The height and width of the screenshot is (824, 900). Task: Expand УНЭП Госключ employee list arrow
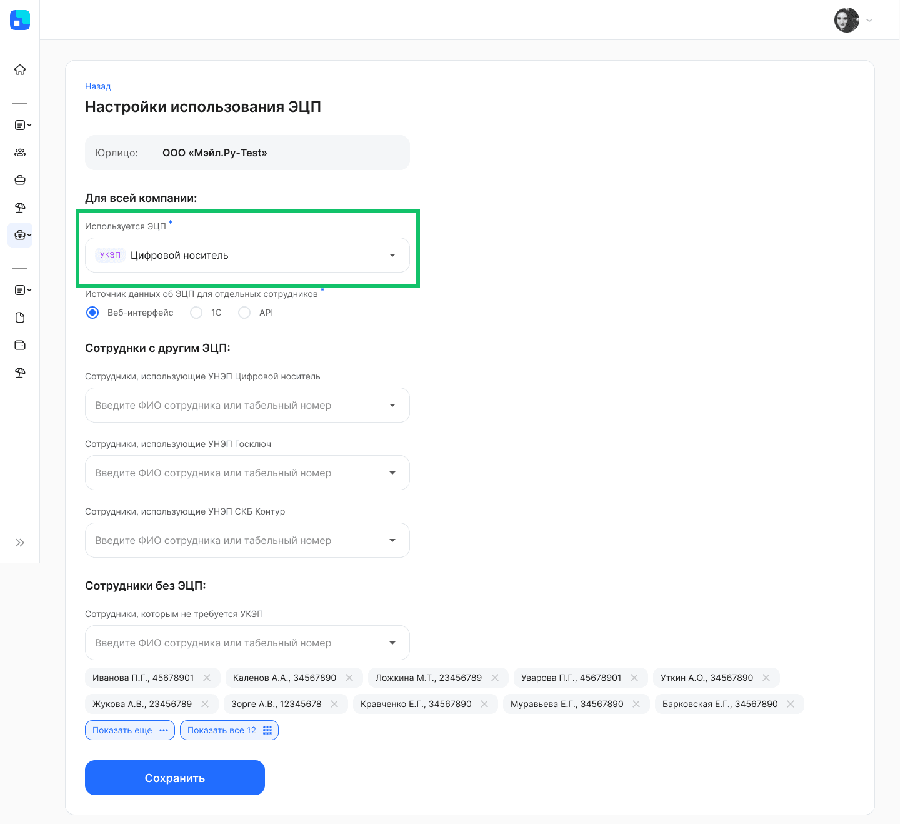point(392,473)
